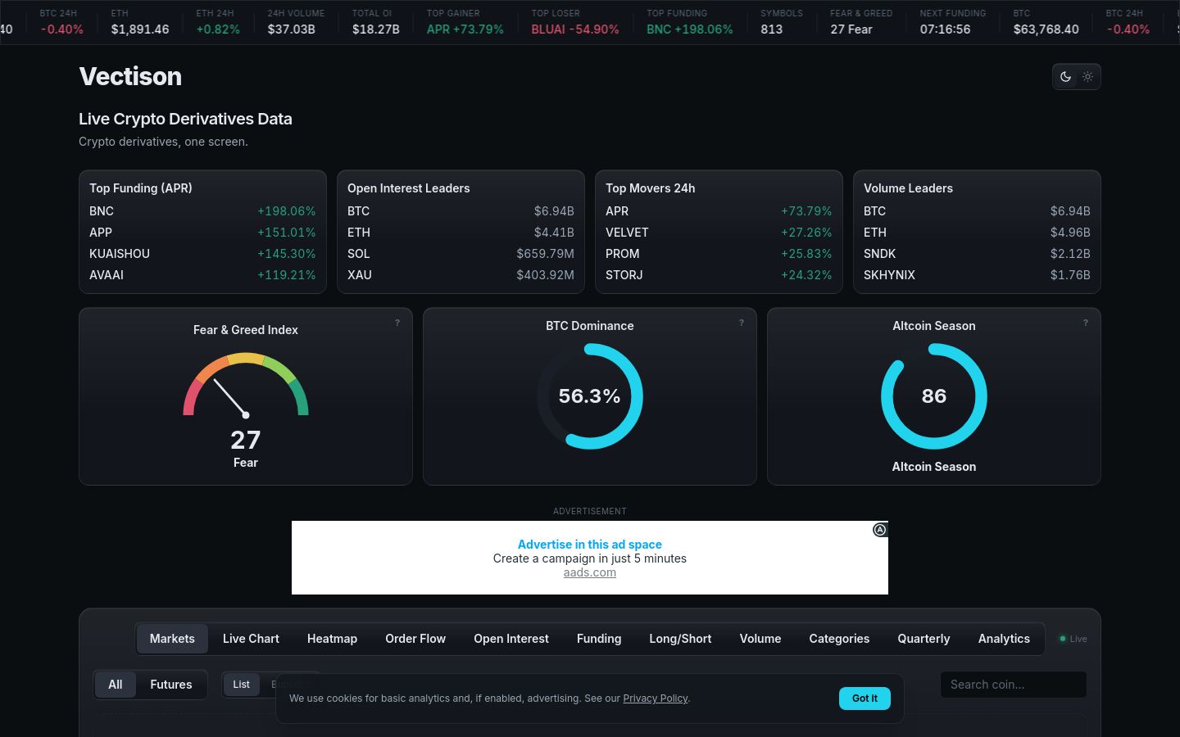The height and width of the screenshot is (737, 1180).
Task: Click the green Live status indicator
Action: (1073, 639)
